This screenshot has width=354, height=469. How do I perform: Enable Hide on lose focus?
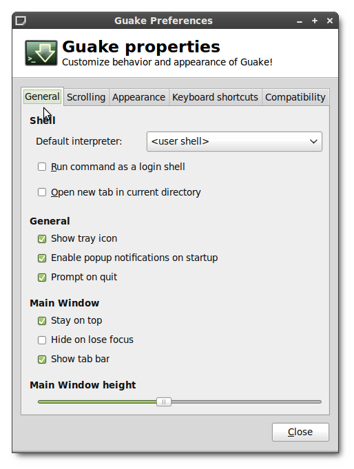point(42,340)
